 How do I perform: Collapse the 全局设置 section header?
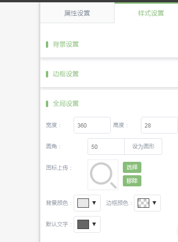click(66, 104)
